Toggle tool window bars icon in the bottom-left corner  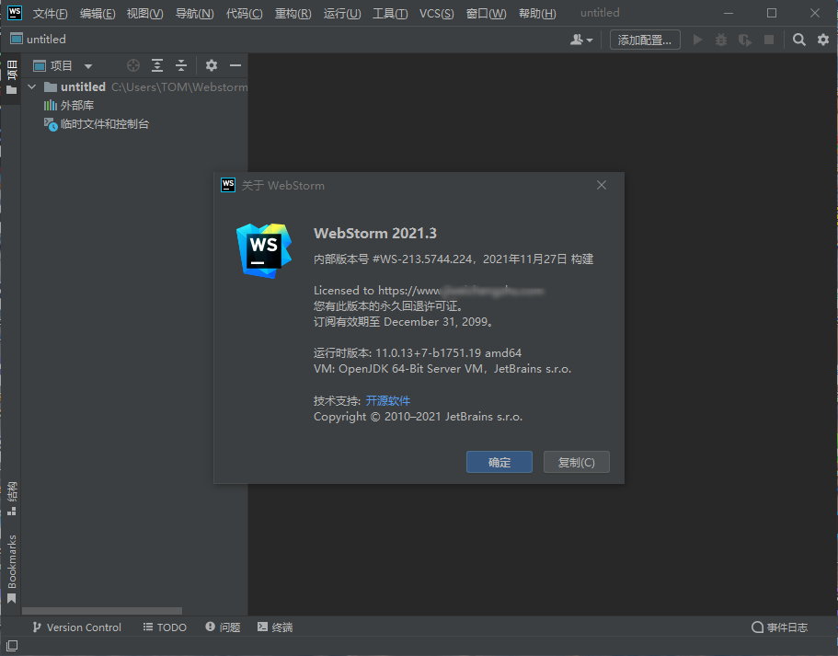[x=12, y=645]
